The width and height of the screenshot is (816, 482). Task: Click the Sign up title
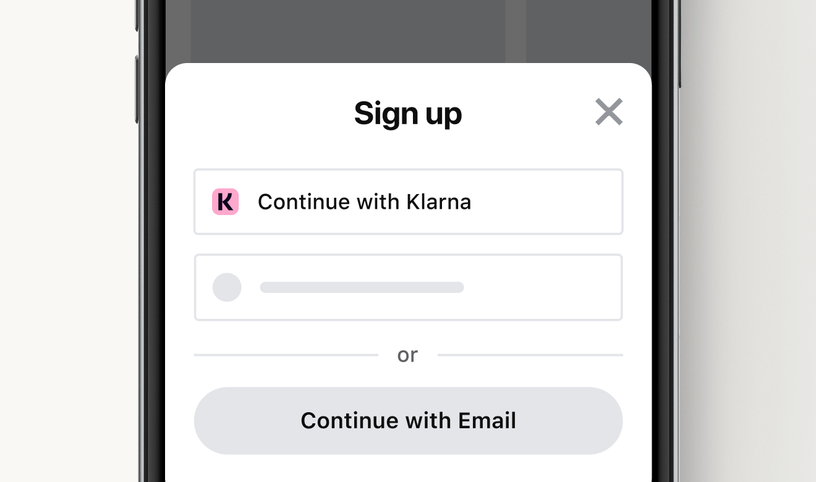[408, 113]
